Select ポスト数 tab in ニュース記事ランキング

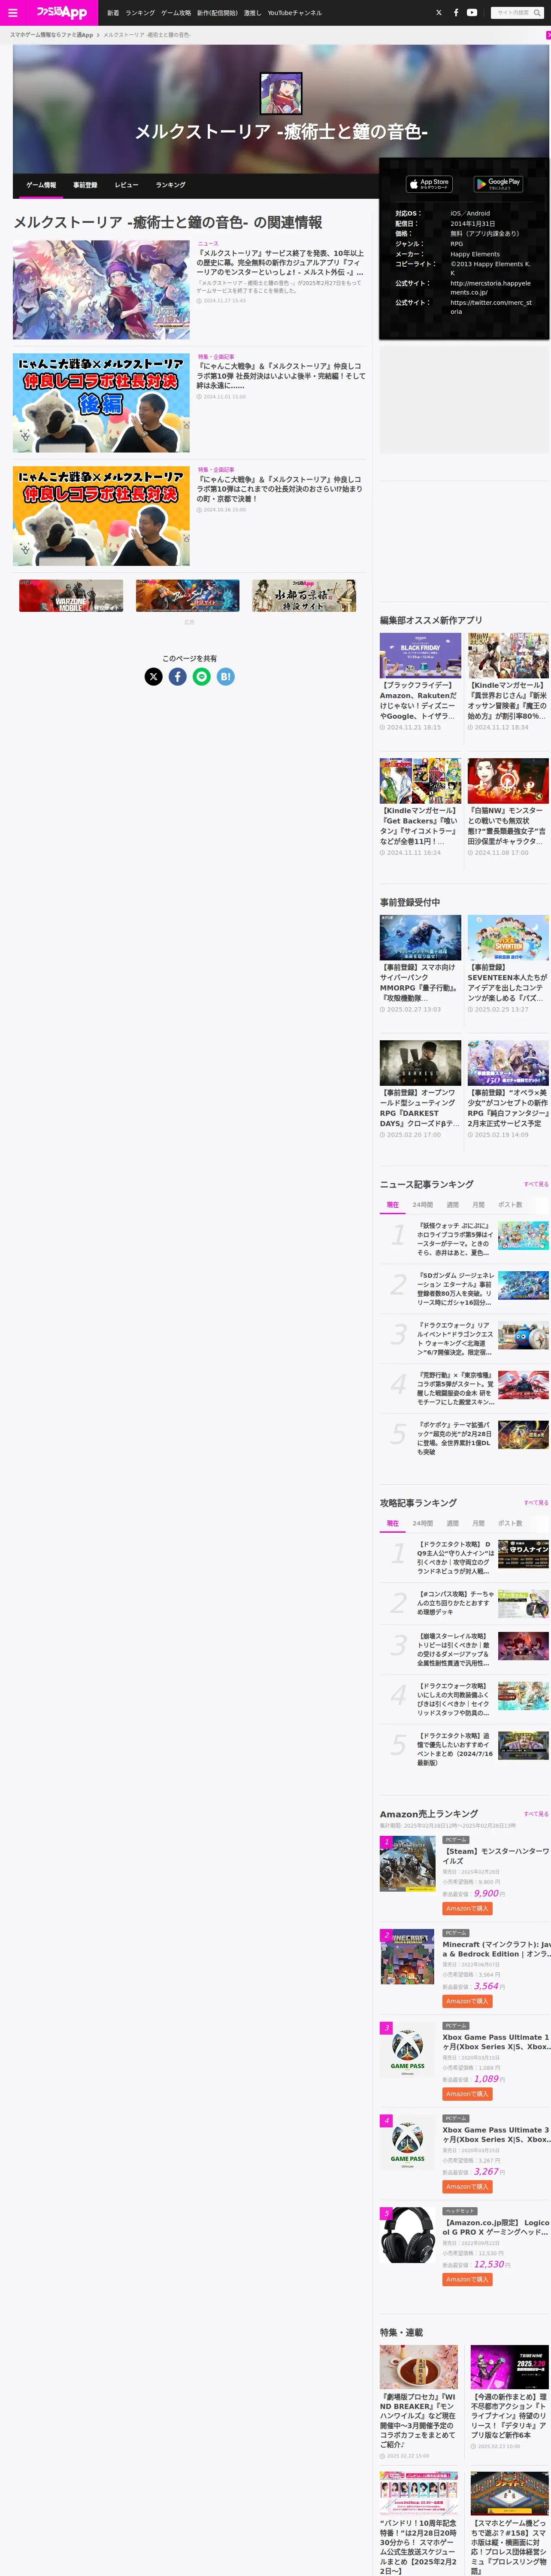click(510, 1205)
